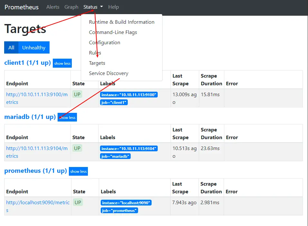Open Command-Line Flags from Status menu
This screenshot has width=308, height=226.
pos(113,32)
